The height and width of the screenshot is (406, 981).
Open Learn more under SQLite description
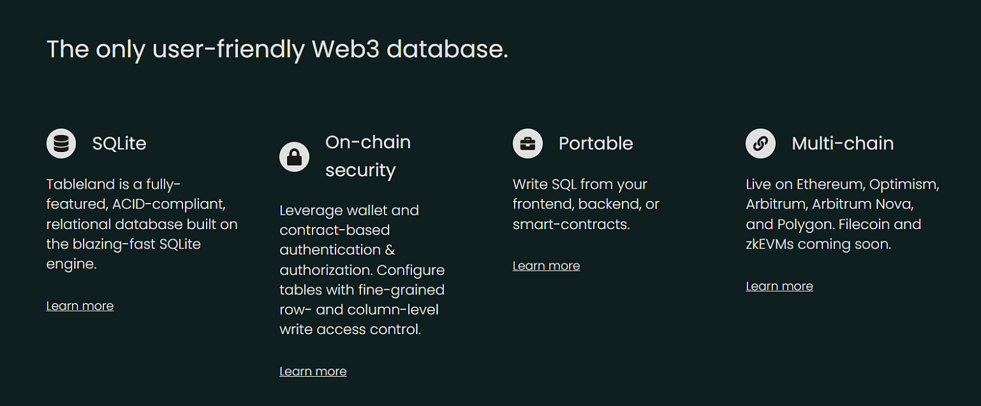(80, 306)
